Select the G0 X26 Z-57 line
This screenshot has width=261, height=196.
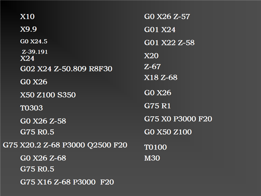167,17
